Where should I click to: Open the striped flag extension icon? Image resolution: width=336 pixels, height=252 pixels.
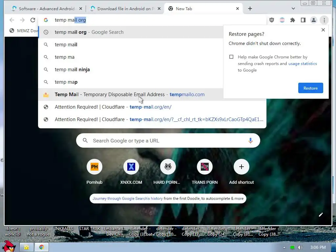tap(282, 20)
